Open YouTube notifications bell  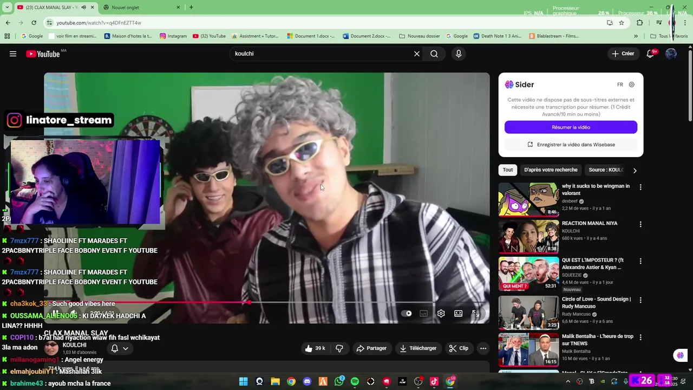(651, 54)
